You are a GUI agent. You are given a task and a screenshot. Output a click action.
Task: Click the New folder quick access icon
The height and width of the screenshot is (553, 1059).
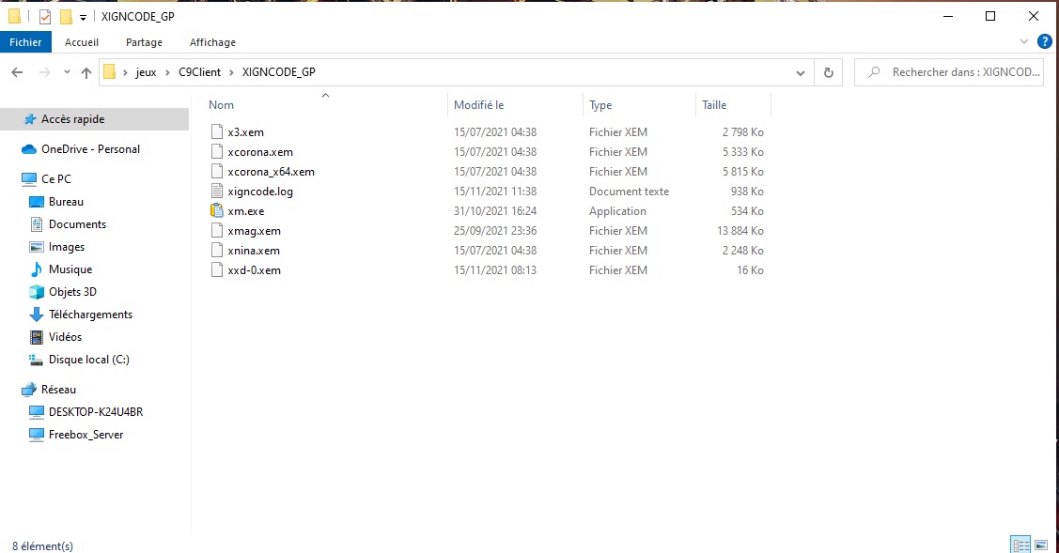tap(66, 16)
